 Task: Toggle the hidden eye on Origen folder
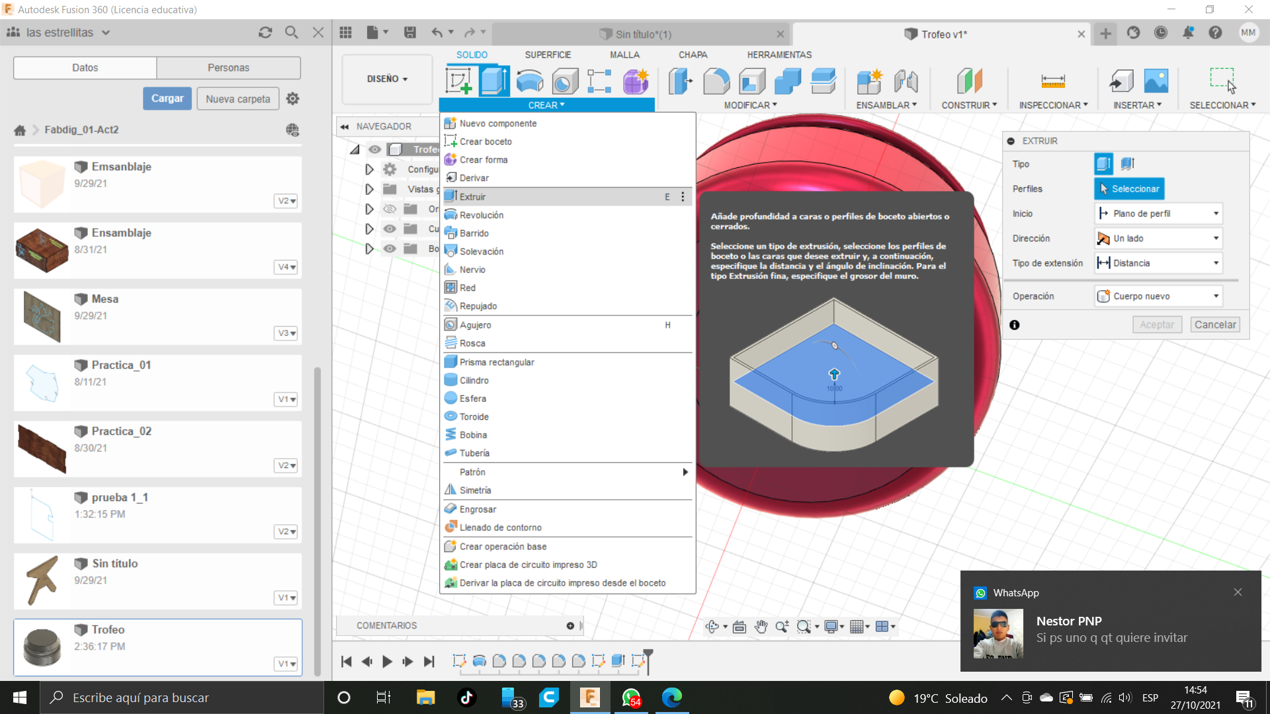[390, 209]
